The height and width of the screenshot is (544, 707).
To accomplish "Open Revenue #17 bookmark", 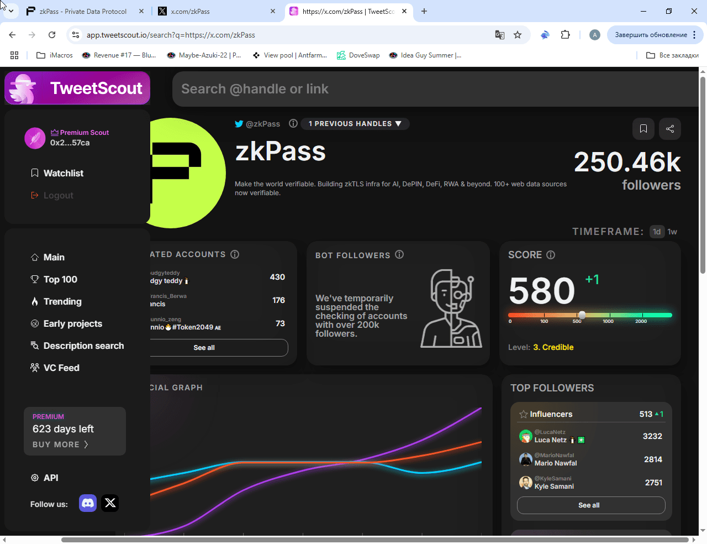I will point(119,55).
